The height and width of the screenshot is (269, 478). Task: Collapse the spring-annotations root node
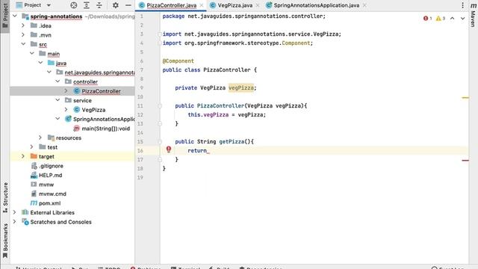[x=15, y=16]
